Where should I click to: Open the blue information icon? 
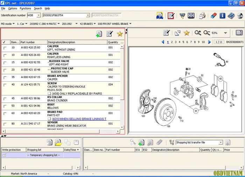(x=222, y=15)
